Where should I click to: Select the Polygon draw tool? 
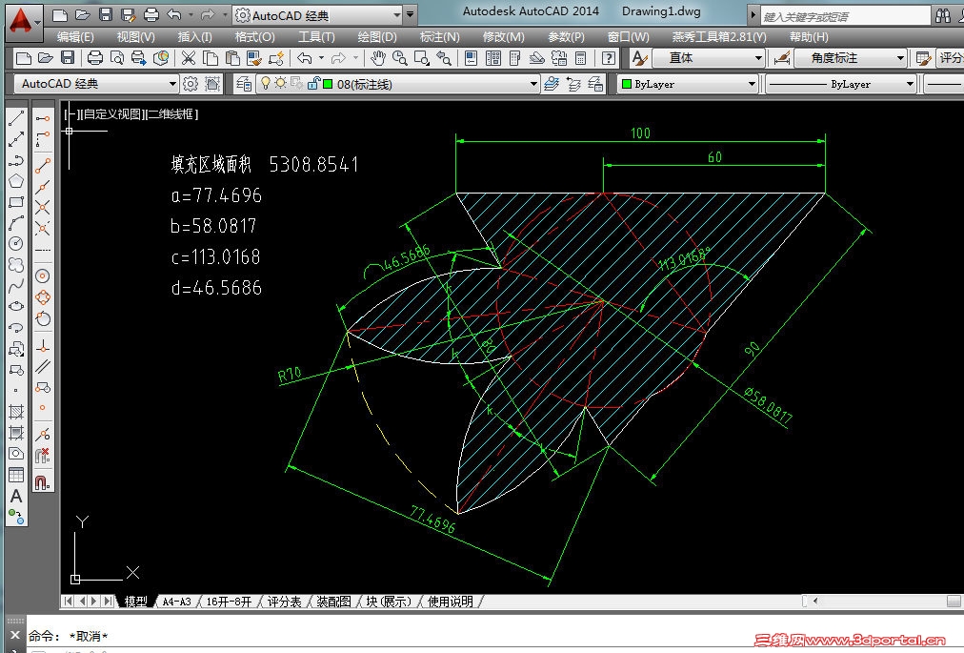(x=16, y=181)
